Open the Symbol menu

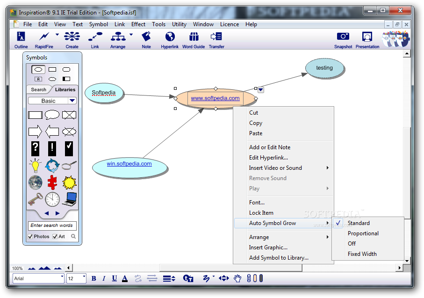(99, 24)
